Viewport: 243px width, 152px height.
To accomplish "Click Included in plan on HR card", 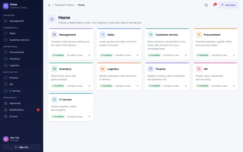I will [x=219, y=86].
